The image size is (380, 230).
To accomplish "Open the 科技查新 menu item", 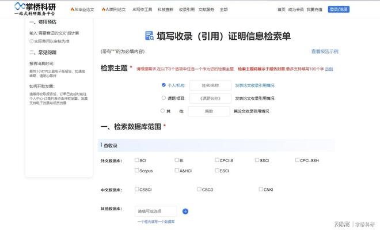I will (x=165, y=9).
